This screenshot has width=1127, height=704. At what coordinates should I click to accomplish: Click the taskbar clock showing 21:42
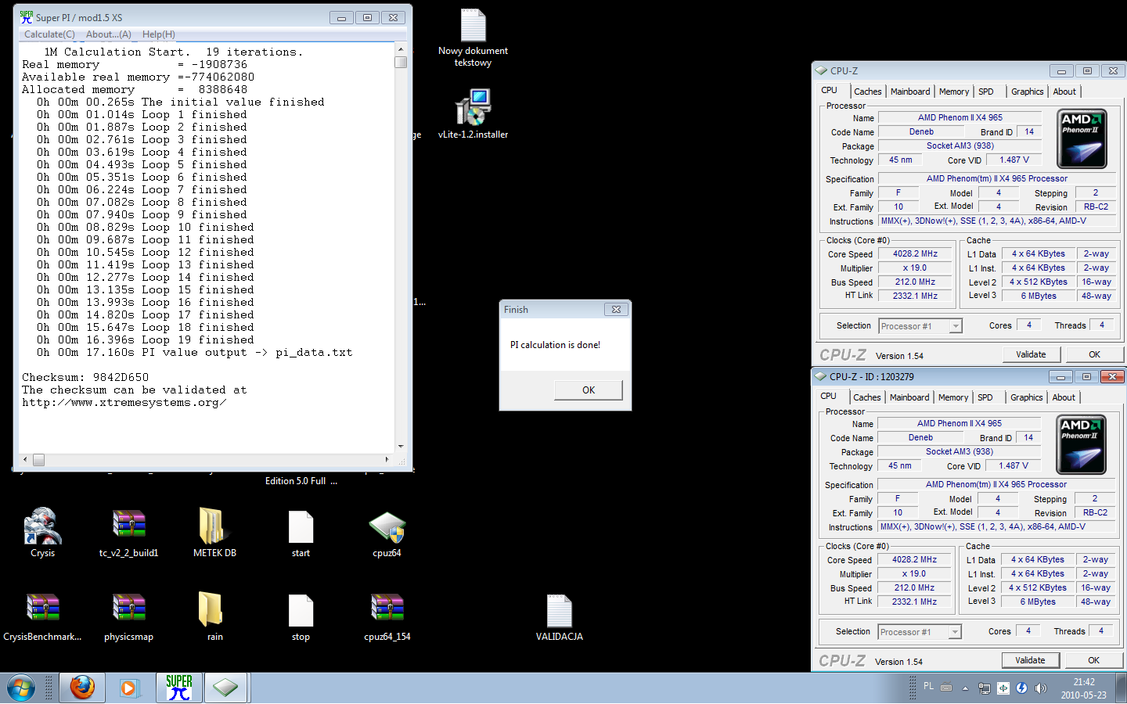tap(1084, 688)
